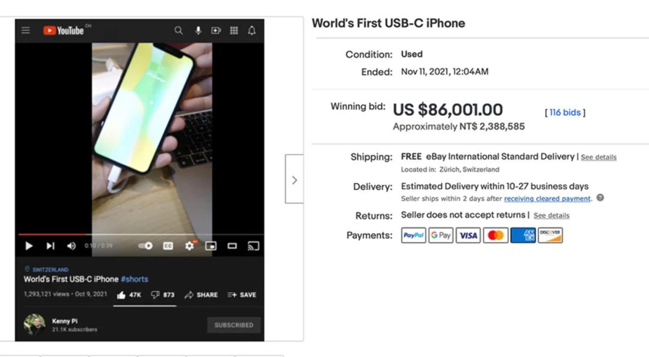Open the YouTube hamburger menu
649x357 pixels.
tap(26, 31)
